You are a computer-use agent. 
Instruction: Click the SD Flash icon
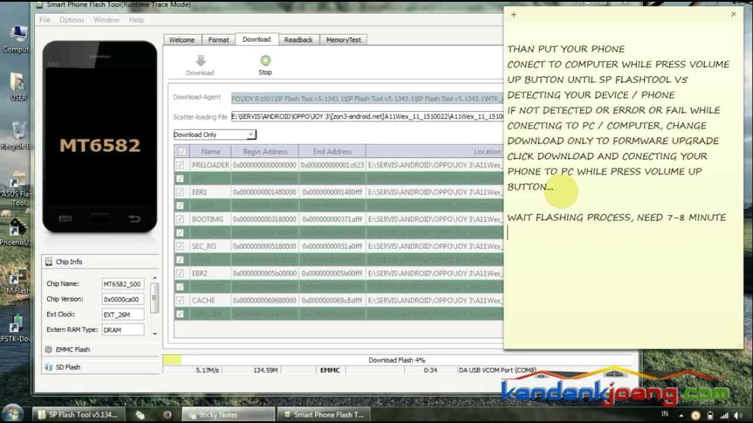click(49, 367)
